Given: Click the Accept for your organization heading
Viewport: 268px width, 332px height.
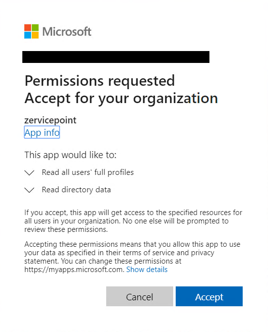Looking at the screenshot, I should pos(121,99).
